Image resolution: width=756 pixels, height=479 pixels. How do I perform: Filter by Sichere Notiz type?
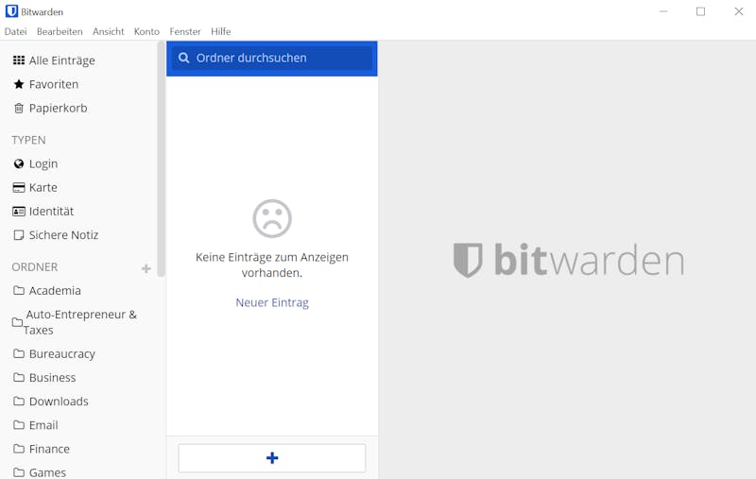[63, 235]
